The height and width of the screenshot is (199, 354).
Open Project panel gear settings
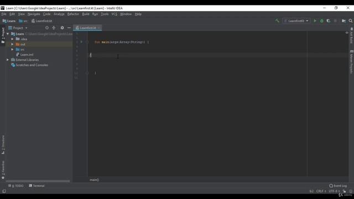pyautogui.click(x=62, y=28)
